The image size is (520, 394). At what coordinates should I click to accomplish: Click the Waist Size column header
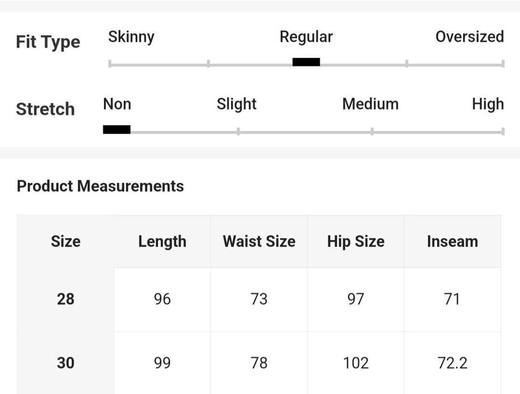259,242
